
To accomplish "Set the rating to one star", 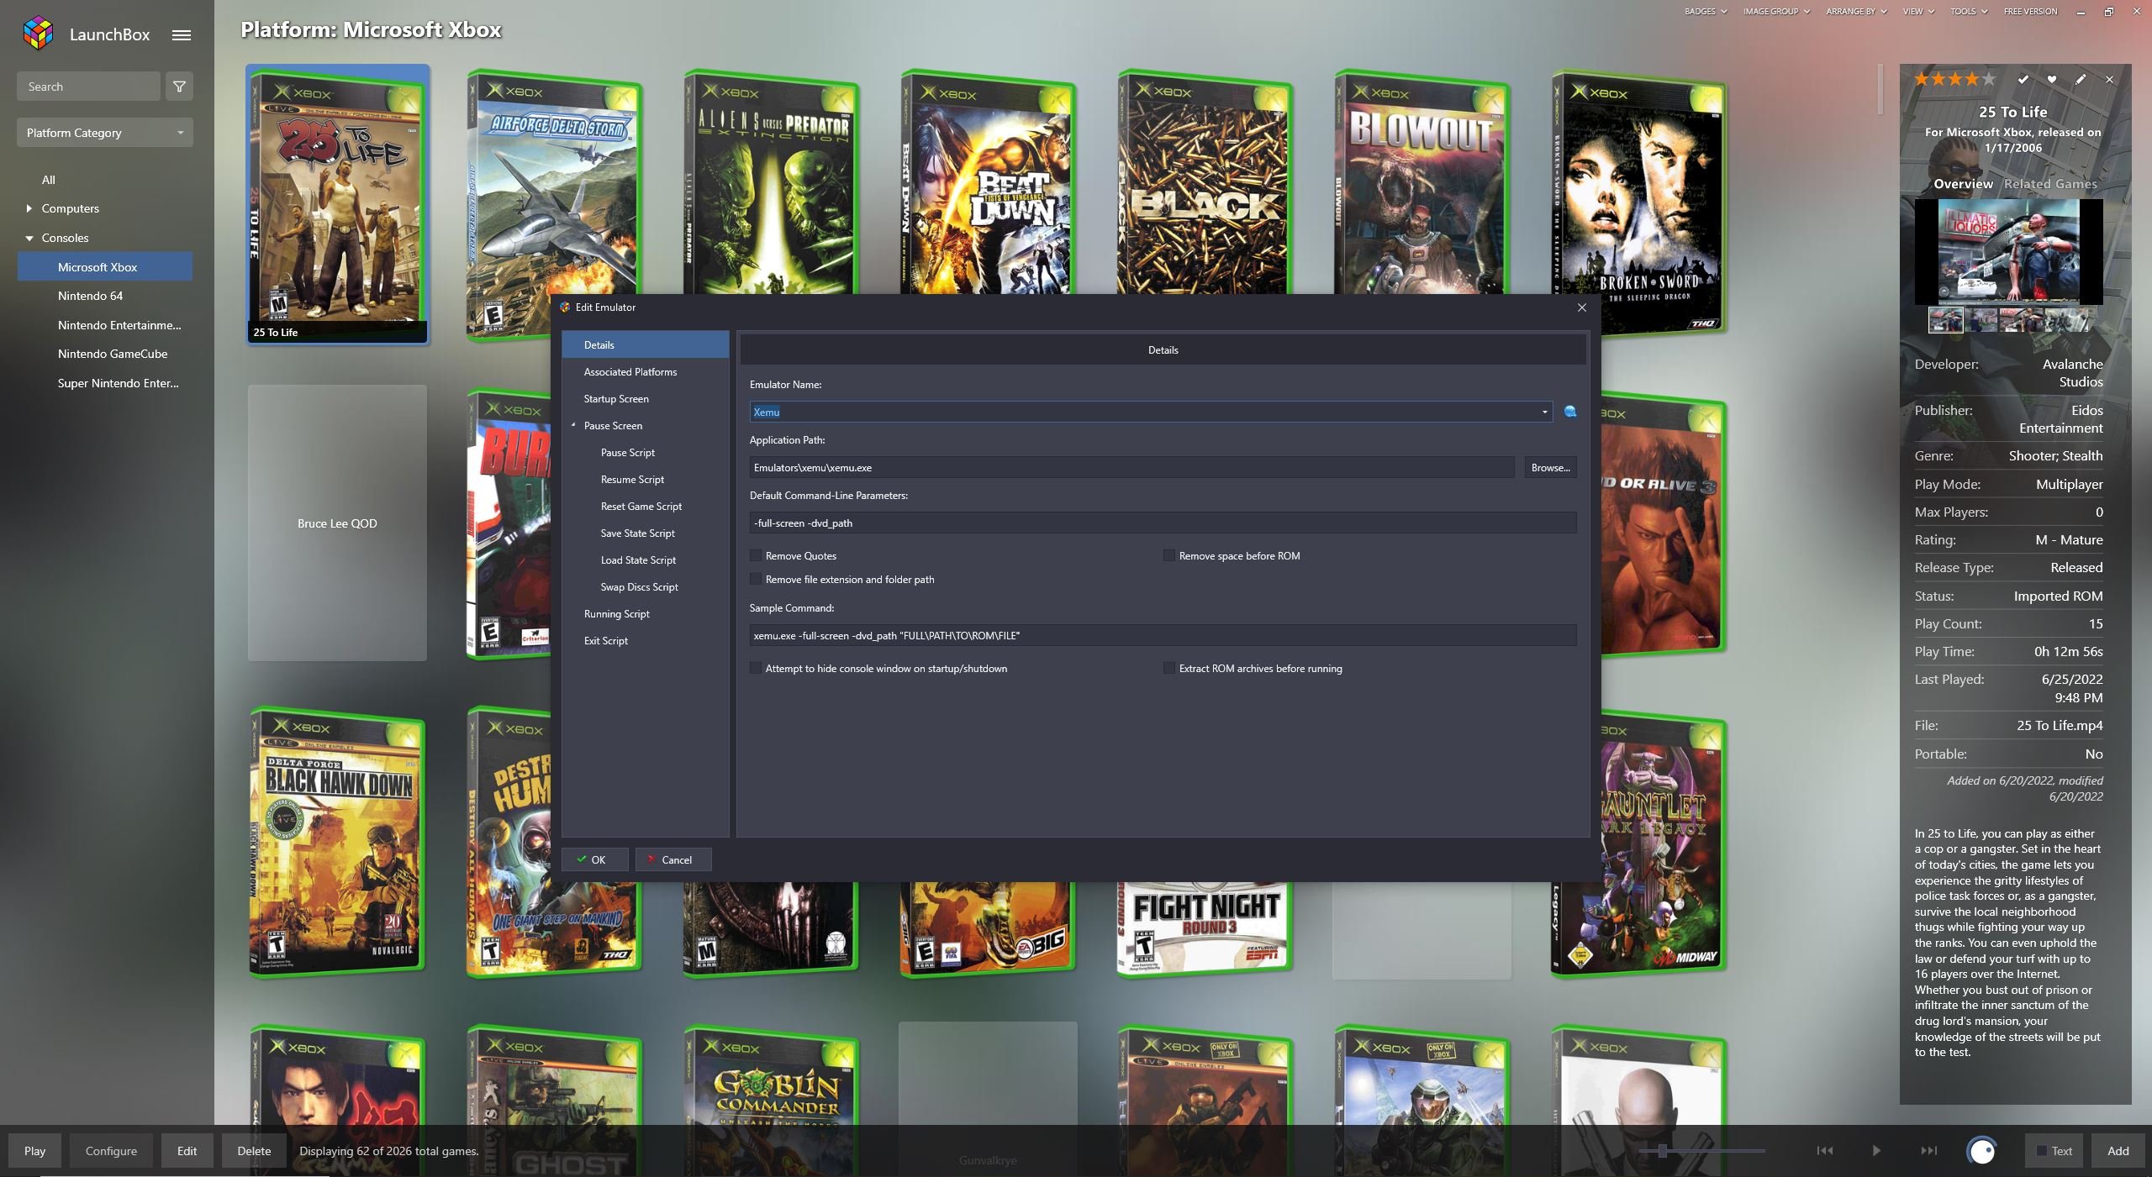I will pyautogui.click(x=1922, y=79).
